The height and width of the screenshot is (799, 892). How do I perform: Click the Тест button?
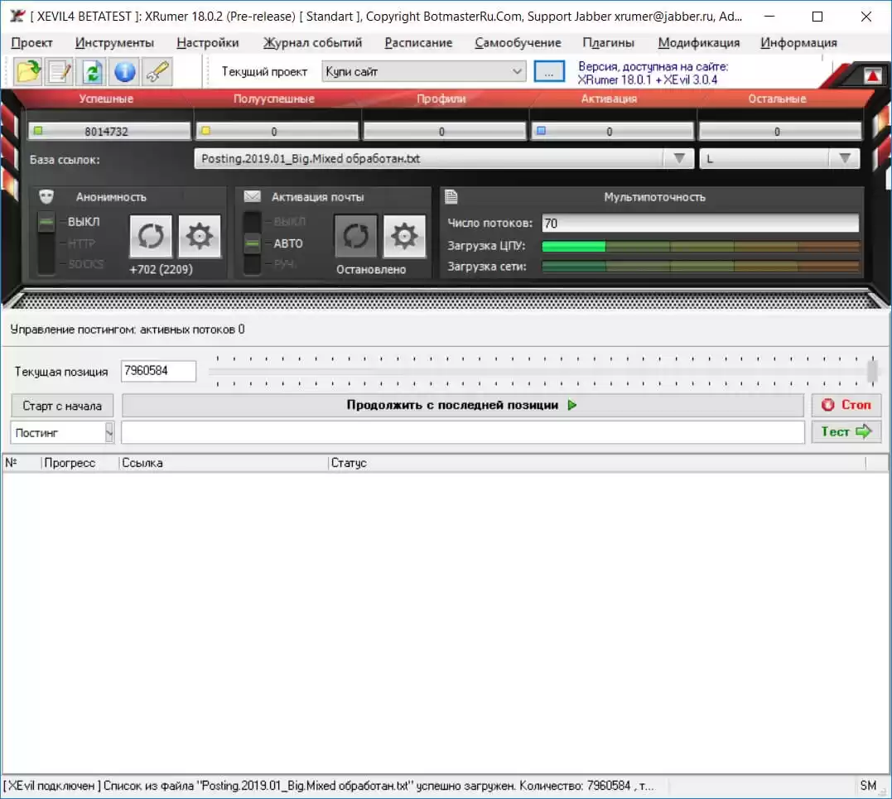[846, 431]
